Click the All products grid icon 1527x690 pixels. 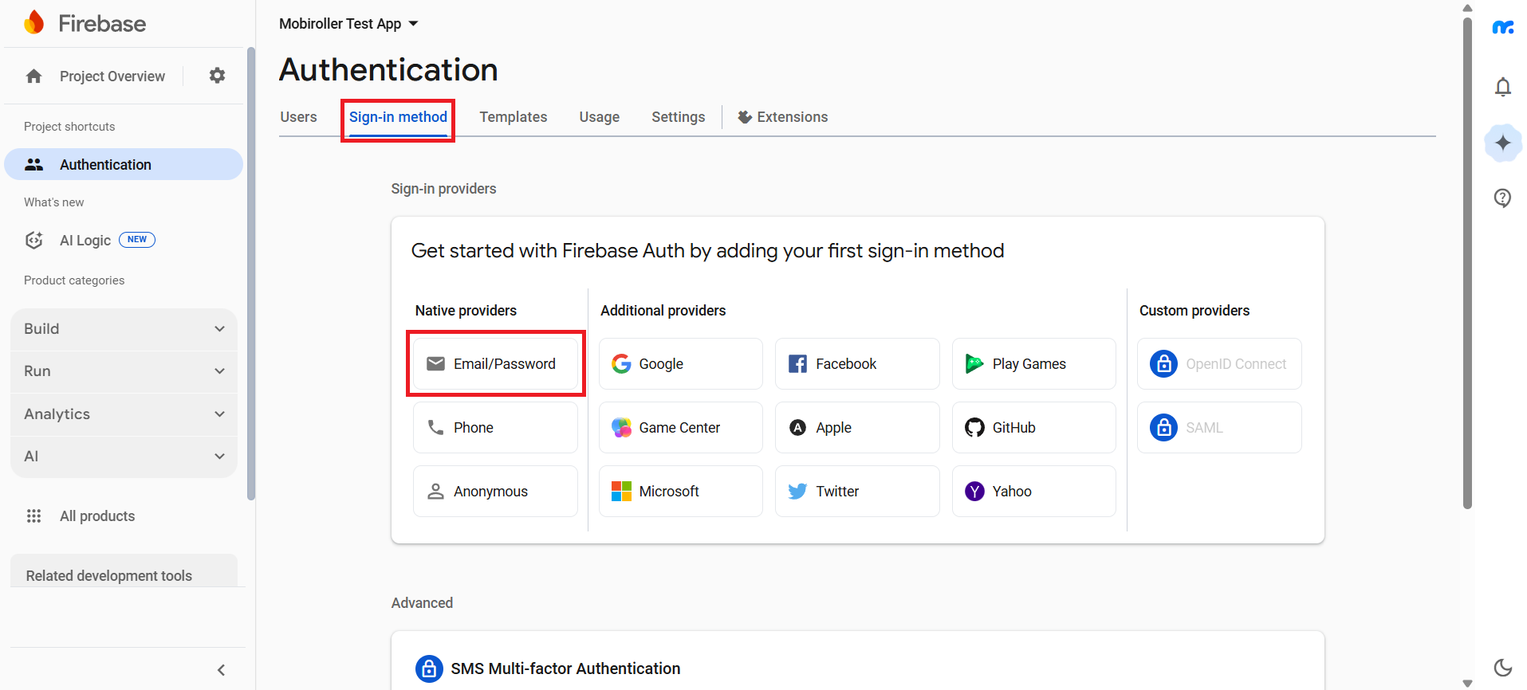click(x=33, y=516)
